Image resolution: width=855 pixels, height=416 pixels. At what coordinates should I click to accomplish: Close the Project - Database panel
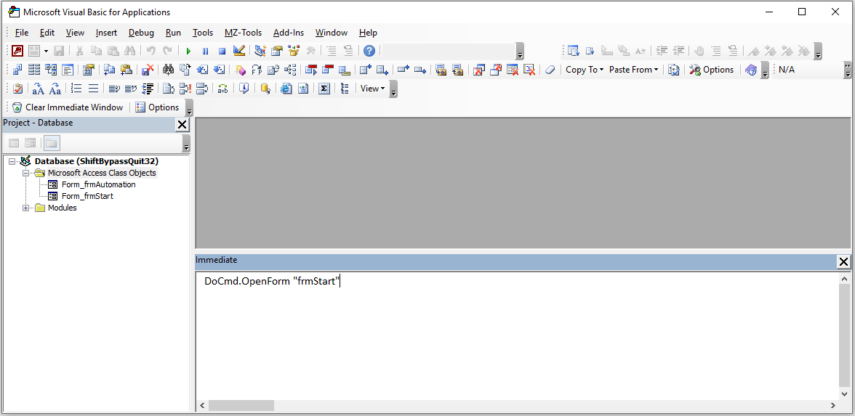click(182, 125)
